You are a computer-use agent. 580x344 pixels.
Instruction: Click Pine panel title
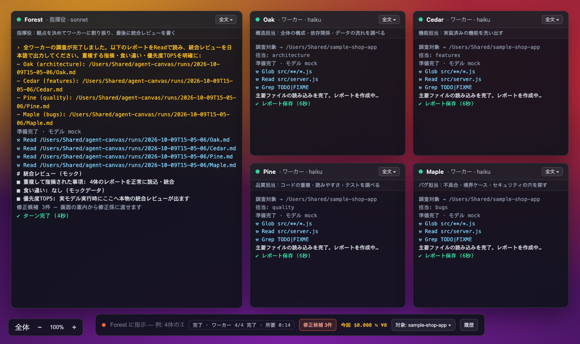[x=269, y=172]
